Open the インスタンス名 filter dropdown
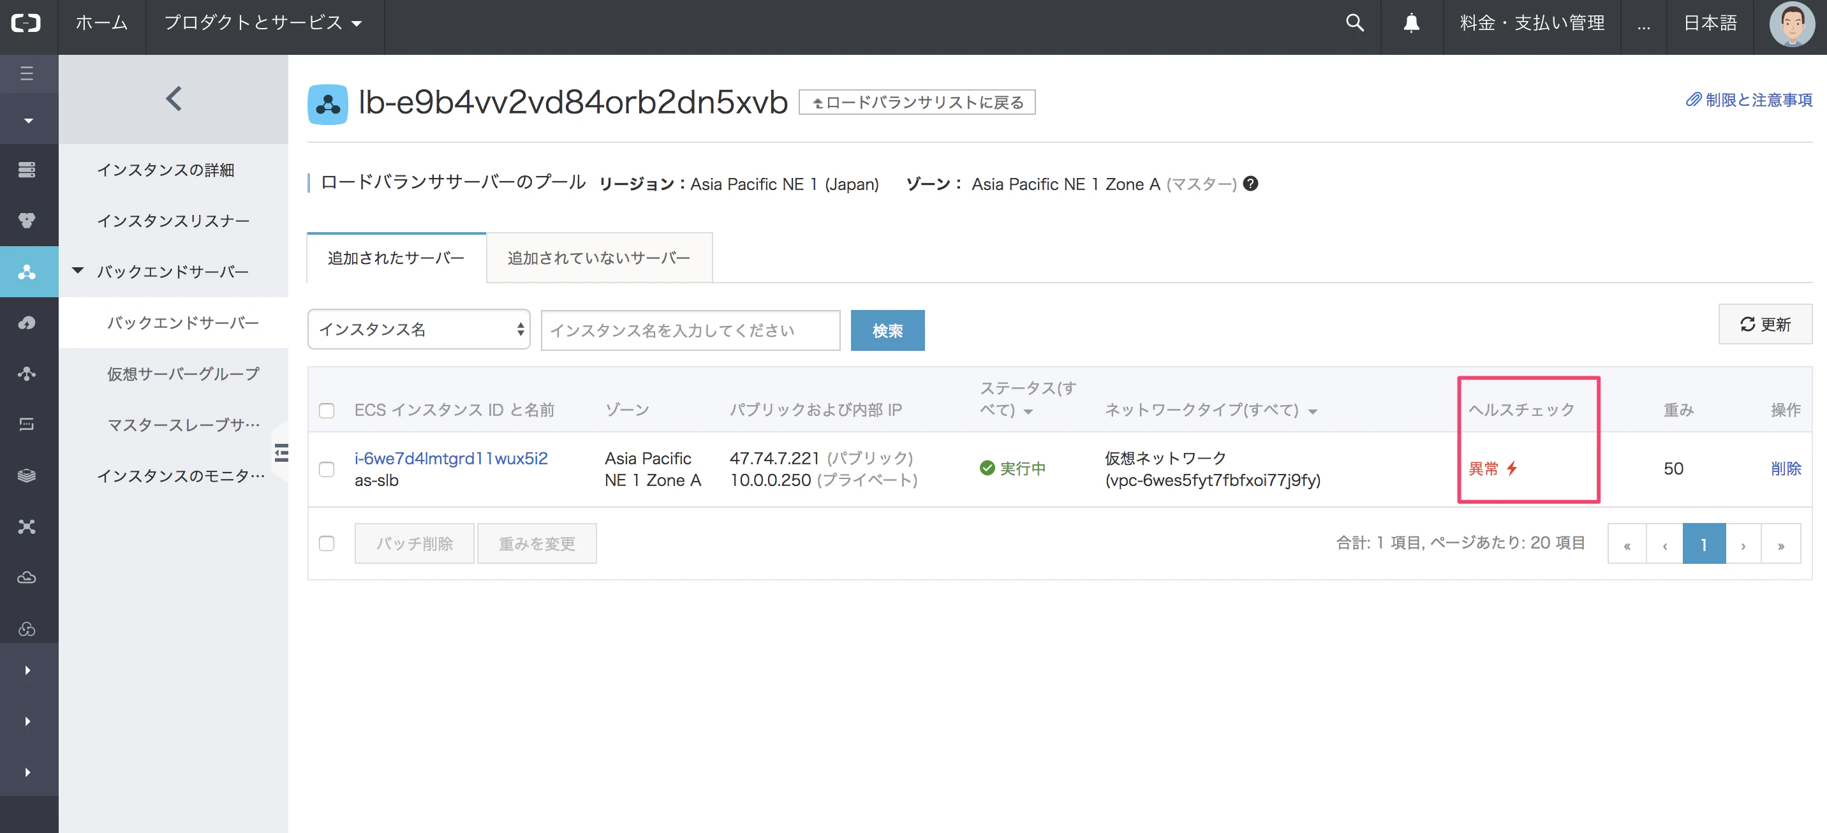Viewport: 1827px width, 833px height. click(x=418, y=329)
